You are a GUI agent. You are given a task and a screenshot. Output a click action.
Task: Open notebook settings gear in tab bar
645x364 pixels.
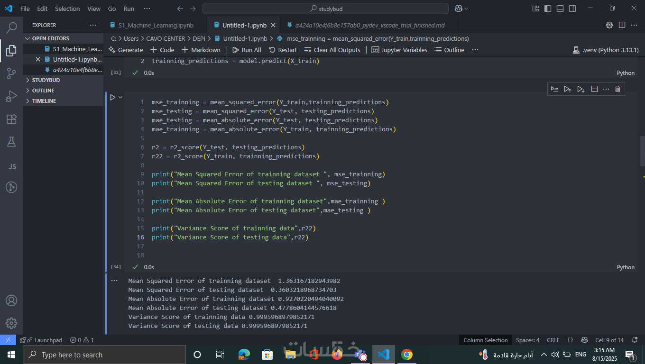(x=609, y=25)
